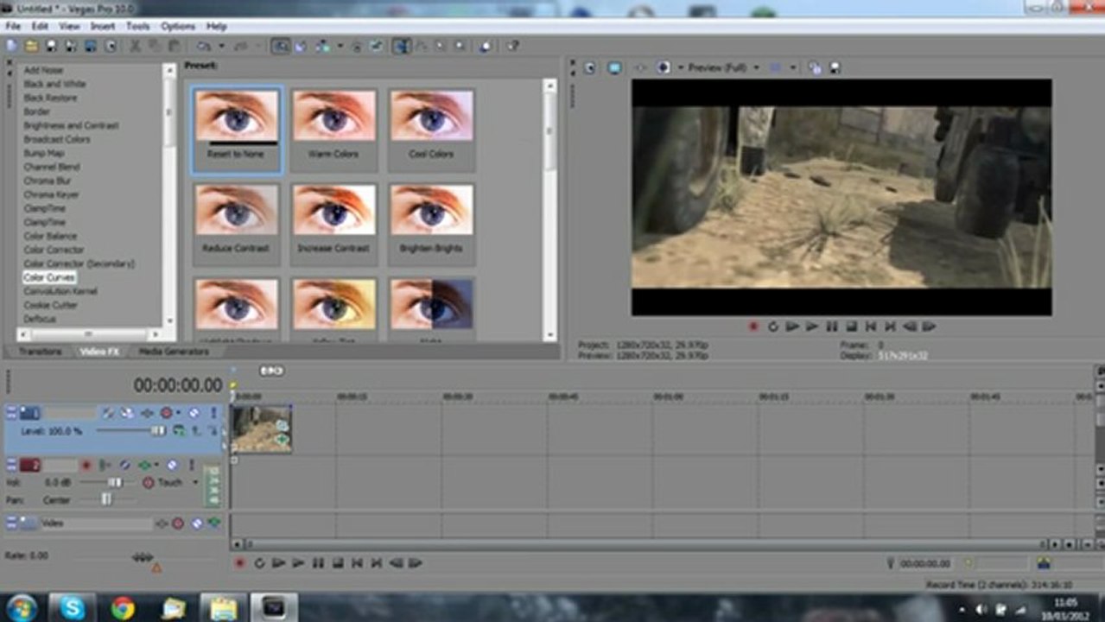This screenshot has height=622, width=1105.
Task: Stop playback in the preview transport bar
Action: 851,327
